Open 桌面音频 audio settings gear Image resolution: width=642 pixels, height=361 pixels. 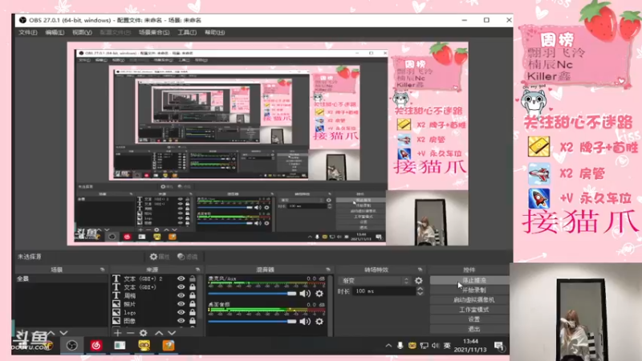pyautogui.click(x=319, y=322)
